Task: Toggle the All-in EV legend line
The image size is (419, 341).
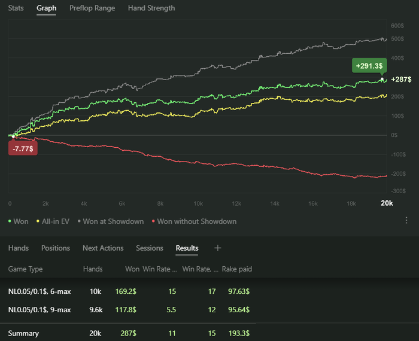Action: click(x=53, y=221)
